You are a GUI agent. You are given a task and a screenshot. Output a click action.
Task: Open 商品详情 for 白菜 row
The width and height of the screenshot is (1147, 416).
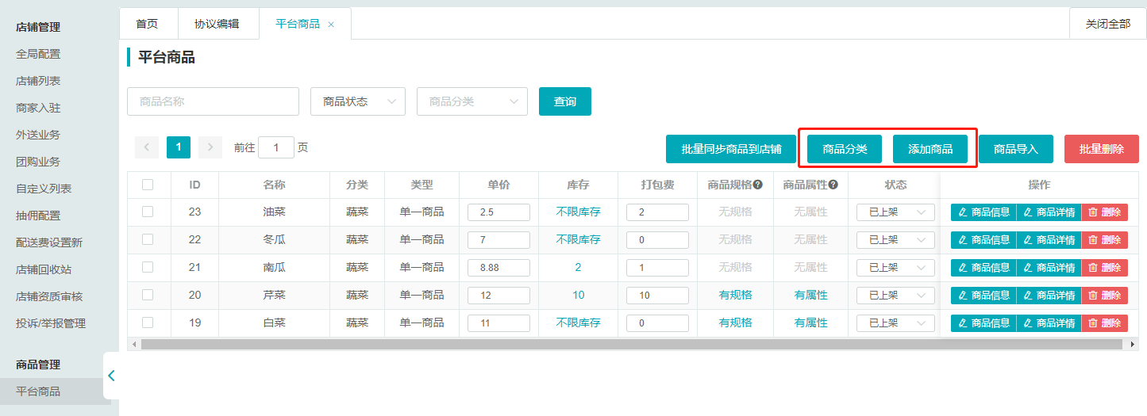(x=1049, y=323)
